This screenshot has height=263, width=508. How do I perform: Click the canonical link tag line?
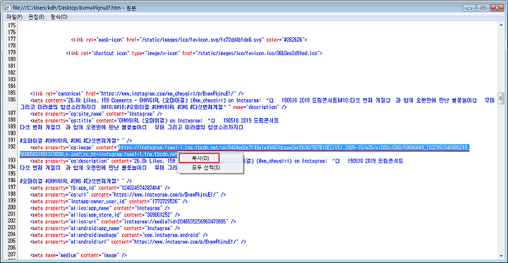[x=137, y=94]
